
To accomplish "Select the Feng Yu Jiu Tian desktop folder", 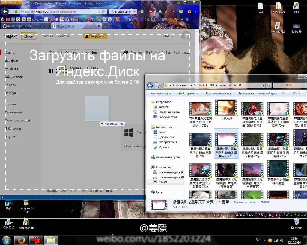I will point(27,207).
